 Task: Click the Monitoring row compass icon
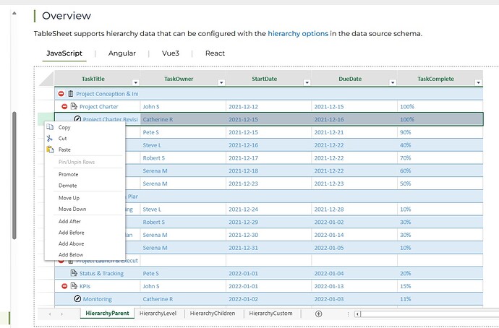(x=77, y=298)
